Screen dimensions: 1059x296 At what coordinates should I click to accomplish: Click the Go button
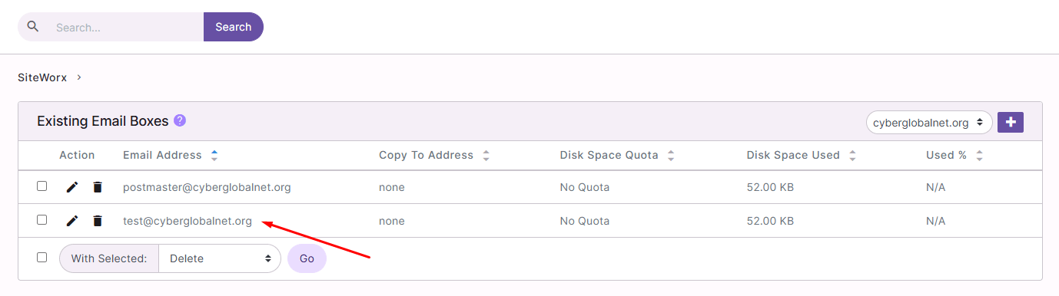point(307,258)
